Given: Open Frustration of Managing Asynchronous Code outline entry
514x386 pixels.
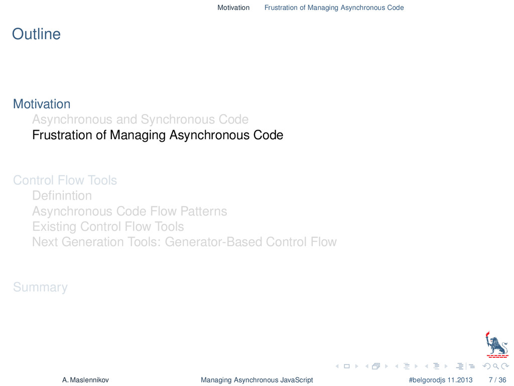Looking at the screenshot, I should point(158,135).
